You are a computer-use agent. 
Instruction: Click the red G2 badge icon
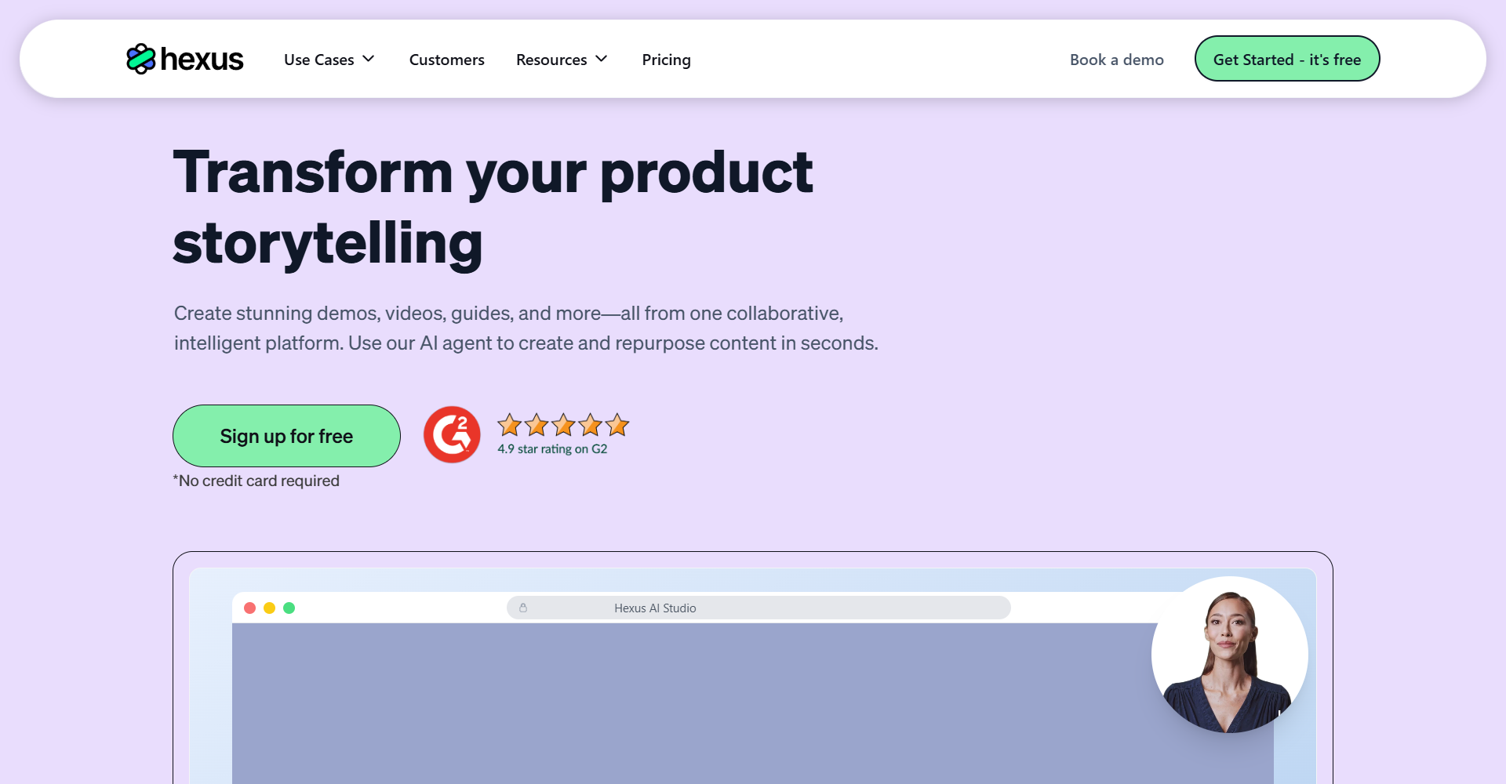452,434
